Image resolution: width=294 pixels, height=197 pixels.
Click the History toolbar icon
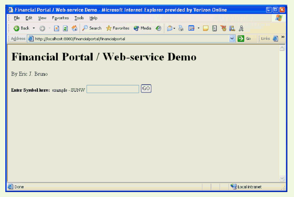[x=159, y=28]
